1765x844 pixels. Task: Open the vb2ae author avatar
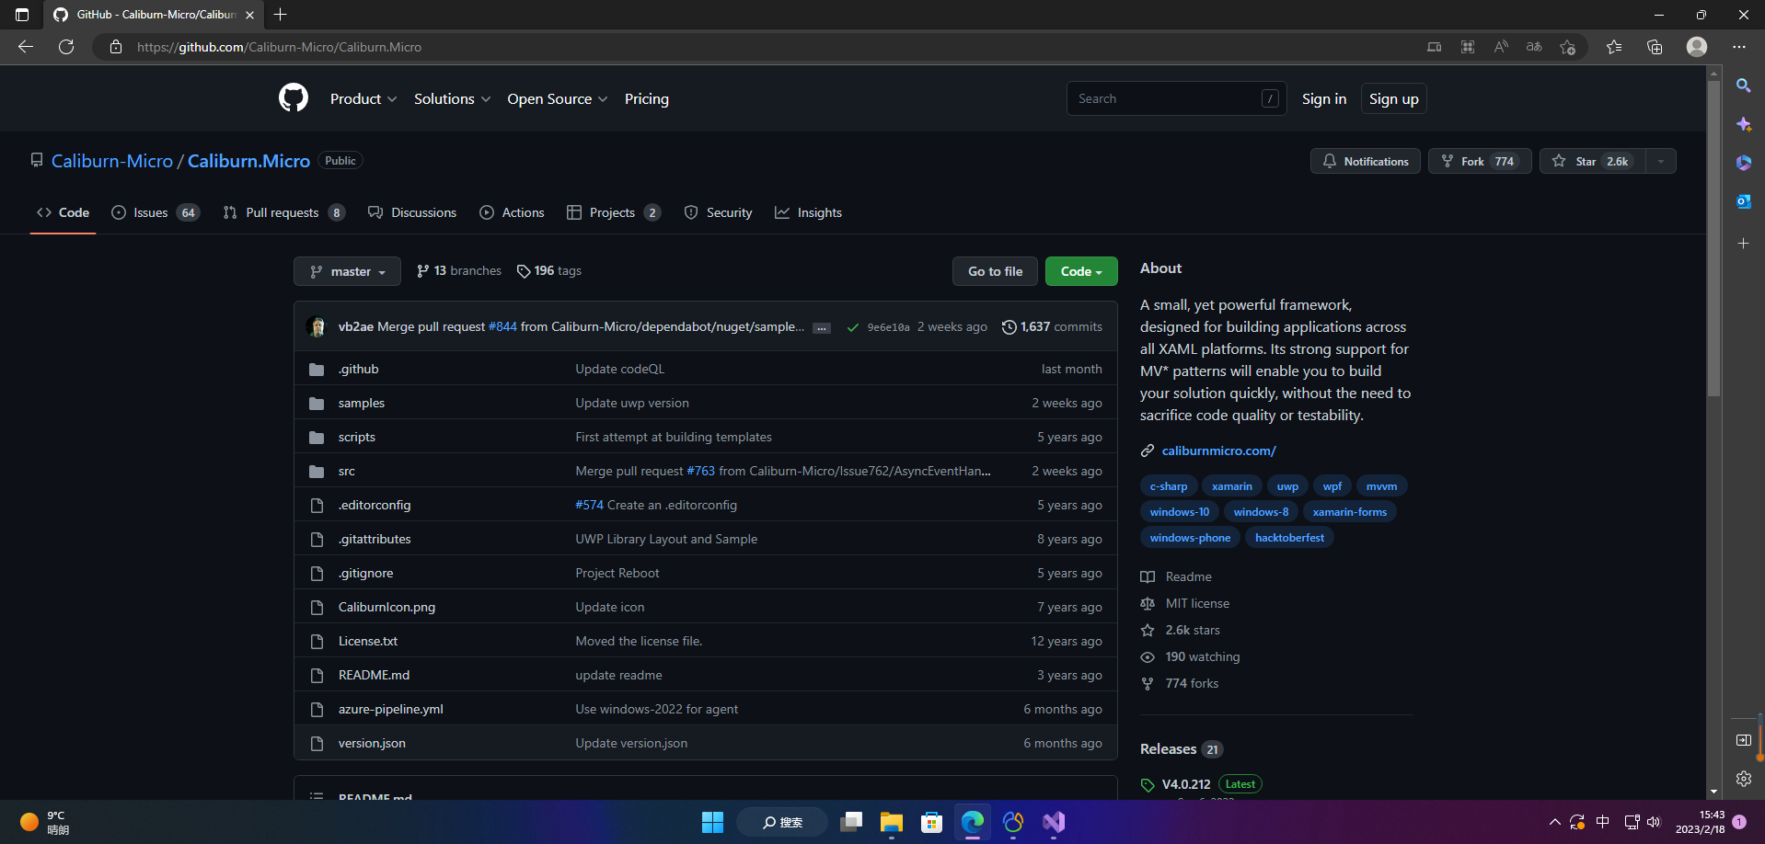tap(317, 326)
